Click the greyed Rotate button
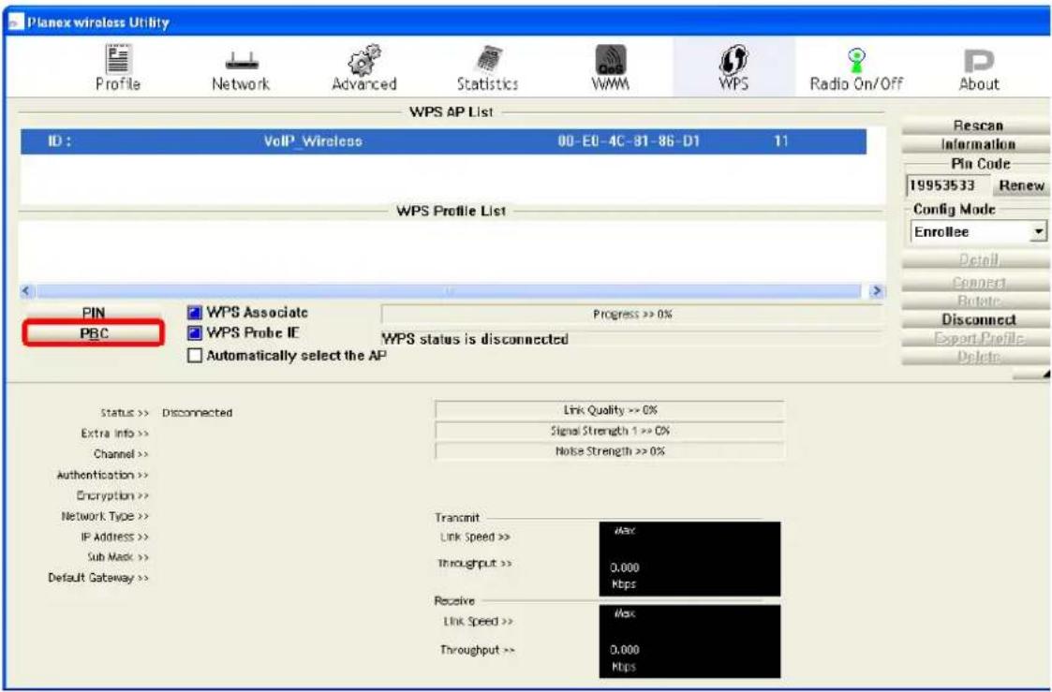 [x=978, y=302]
